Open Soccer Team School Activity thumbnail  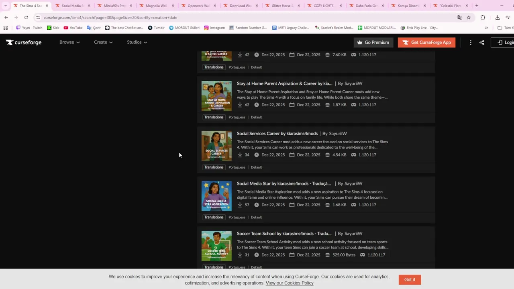click(216, 246)
